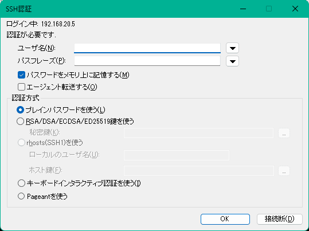Image resolution: width=309 pixels, height=231 pixels.
Task: Click the 認証方式 group label
Action: pos(26,98)
